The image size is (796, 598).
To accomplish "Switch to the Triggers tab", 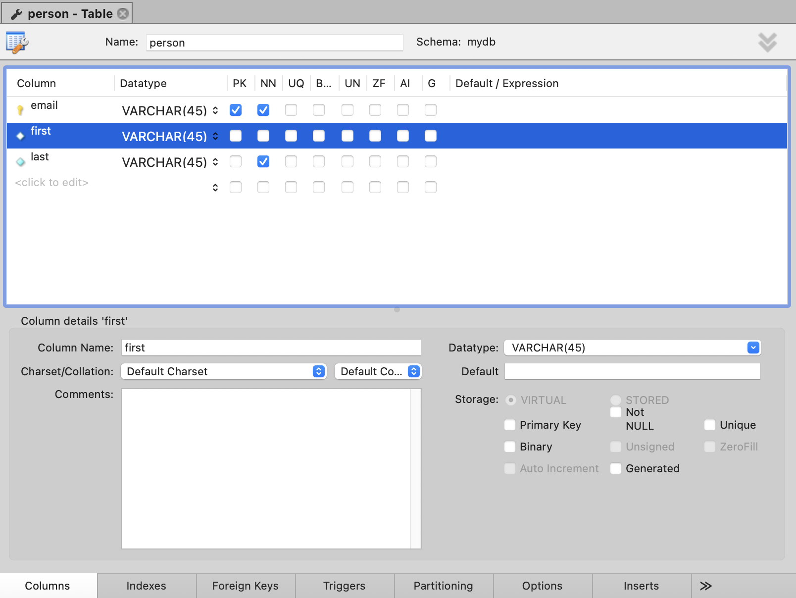I will [x=345, y=586].
